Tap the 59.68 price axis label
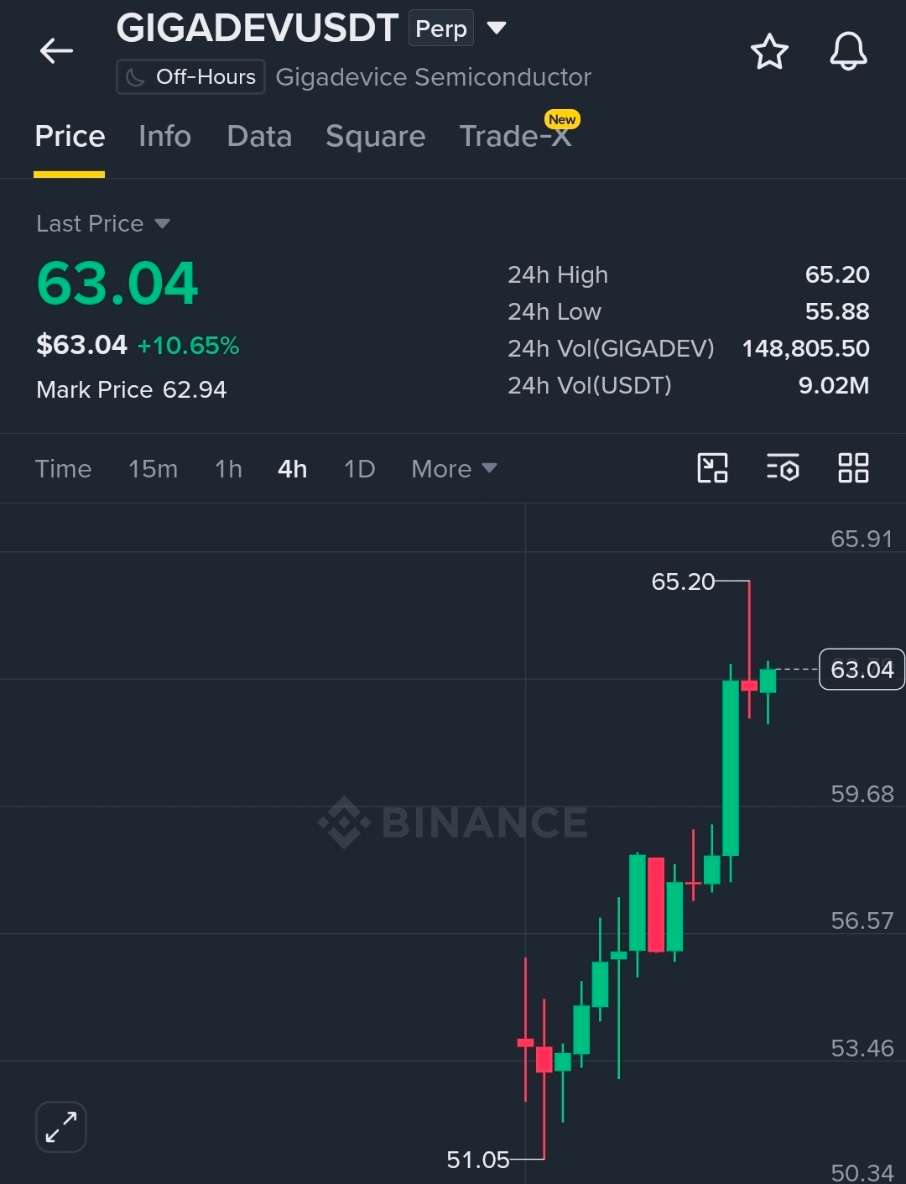The image size is (906, 1184). point(862,794)
